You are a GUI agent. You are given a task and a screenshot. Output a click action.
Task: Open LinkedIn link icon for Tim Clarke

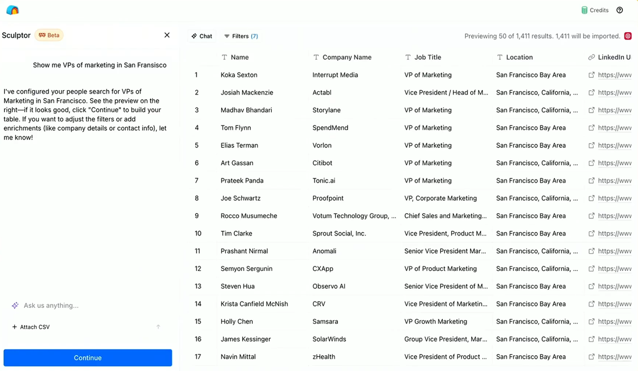(591, 233)
